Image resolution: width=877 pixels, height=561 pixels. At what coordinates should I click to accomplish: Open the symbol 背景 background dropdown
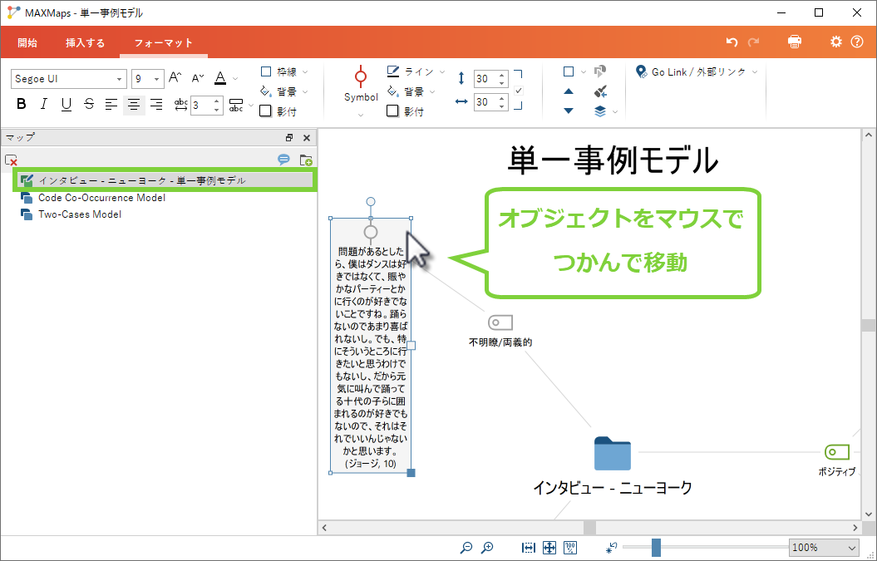tap(431, 91)
